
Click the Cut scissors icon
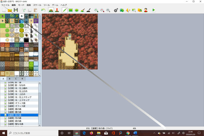[24, 10]
